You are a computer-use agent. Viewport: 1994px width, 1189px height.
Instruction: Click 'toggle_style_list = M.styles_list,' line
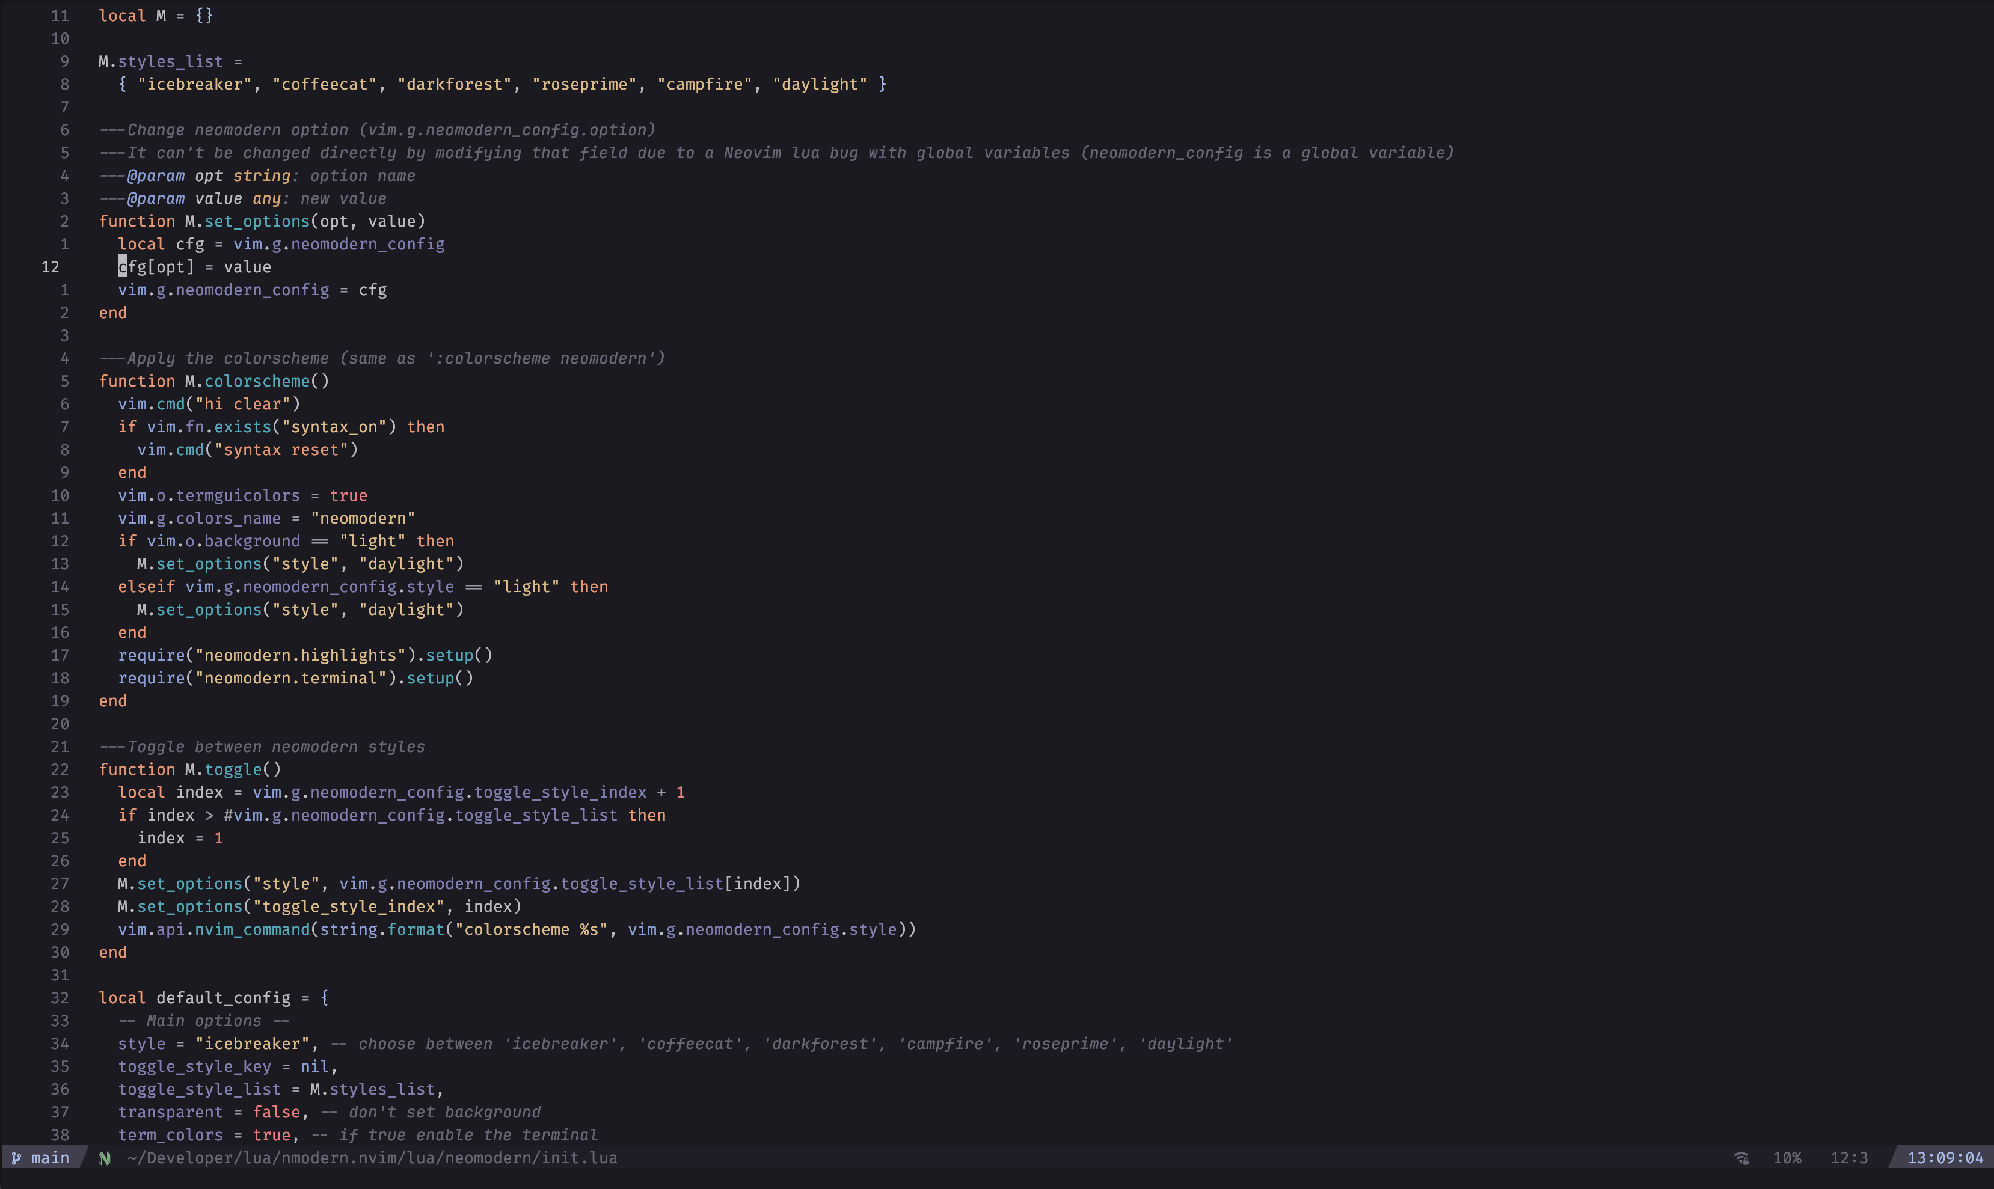281,1089
